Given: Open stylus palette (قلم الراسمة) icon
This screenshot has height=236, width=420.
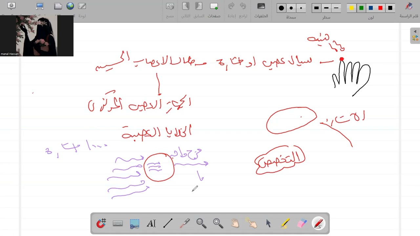Looking at the screenshot, I should tap(409, 7).
